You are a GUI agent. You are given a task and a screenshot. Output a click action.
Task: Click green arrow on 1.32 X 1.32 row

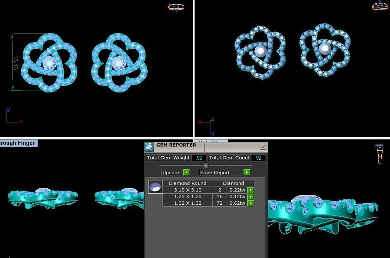coord(251,203)
